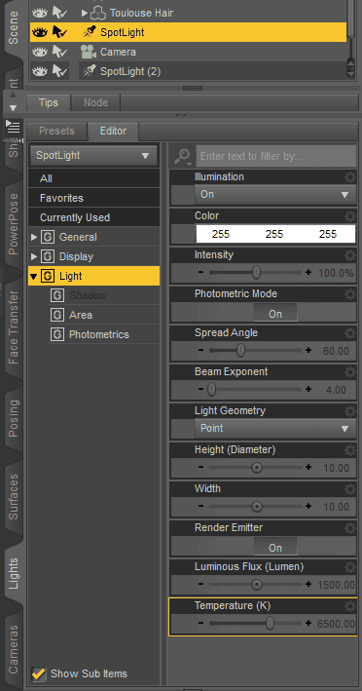Open Illumination property gear settings
The height and width of the screenshot is (691, 362).
click(x=349, y=177)
